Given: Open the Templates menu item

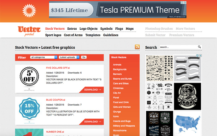Looking at the screenshot, I should 93,35.
